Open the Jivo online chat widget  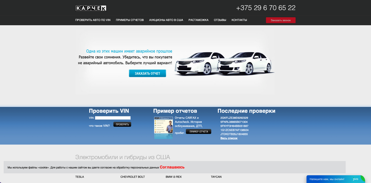(334, 179)
